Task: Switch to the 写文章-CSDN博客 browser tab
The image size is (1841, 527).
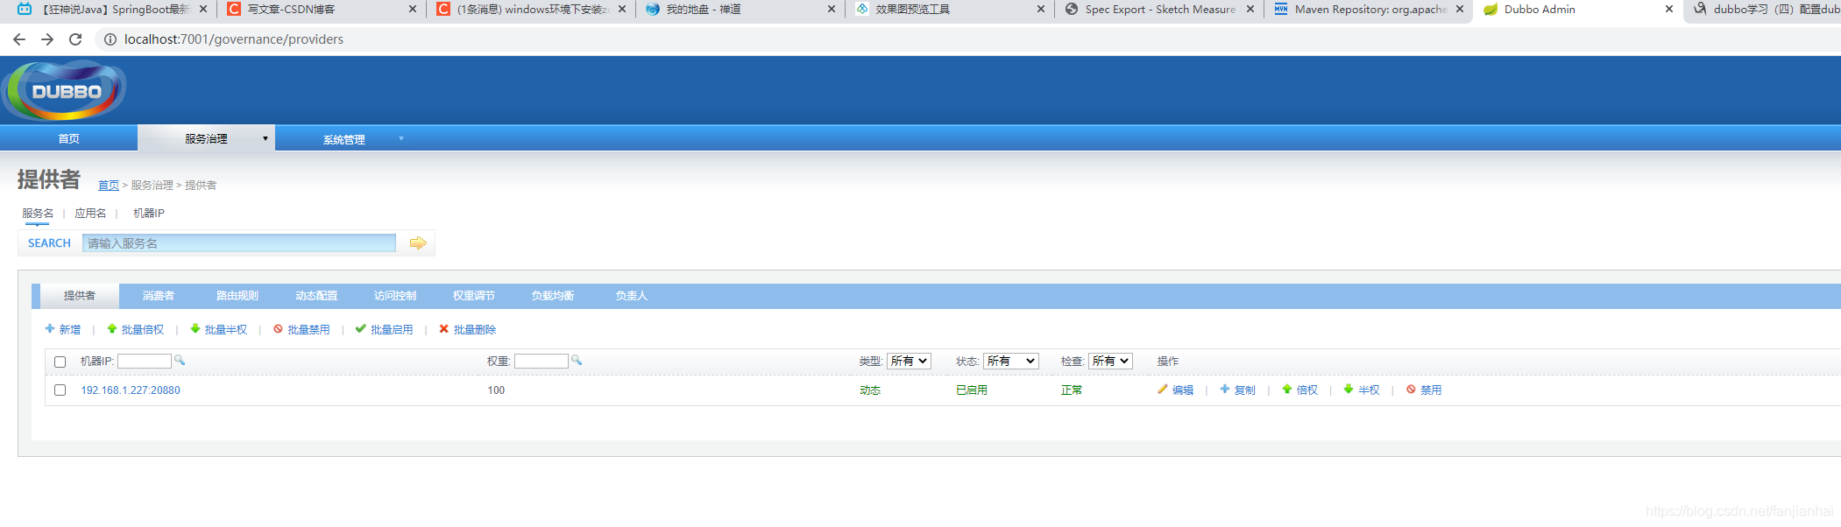Action: tap(320, 10)
